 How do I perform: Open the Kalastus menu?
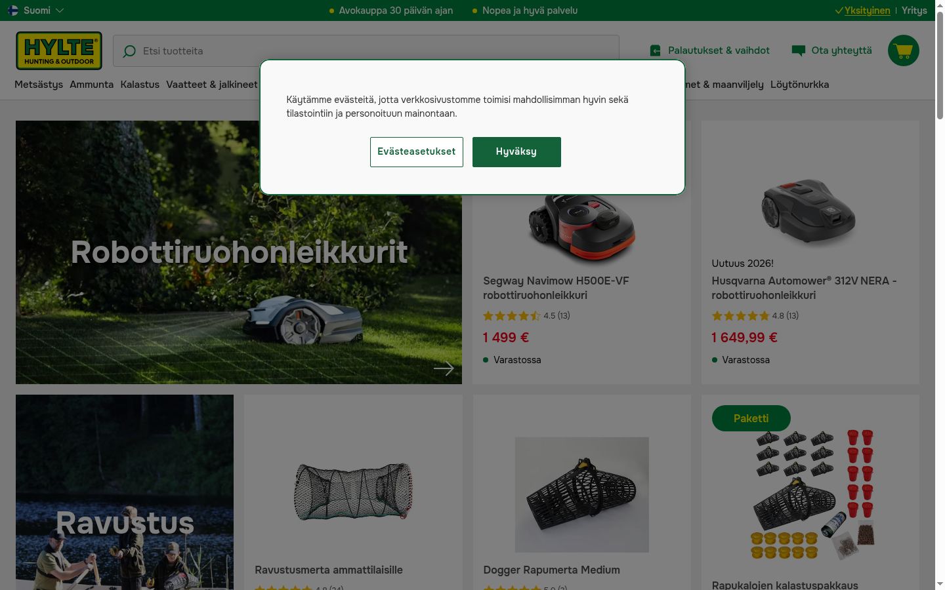[x=140, y=85]
